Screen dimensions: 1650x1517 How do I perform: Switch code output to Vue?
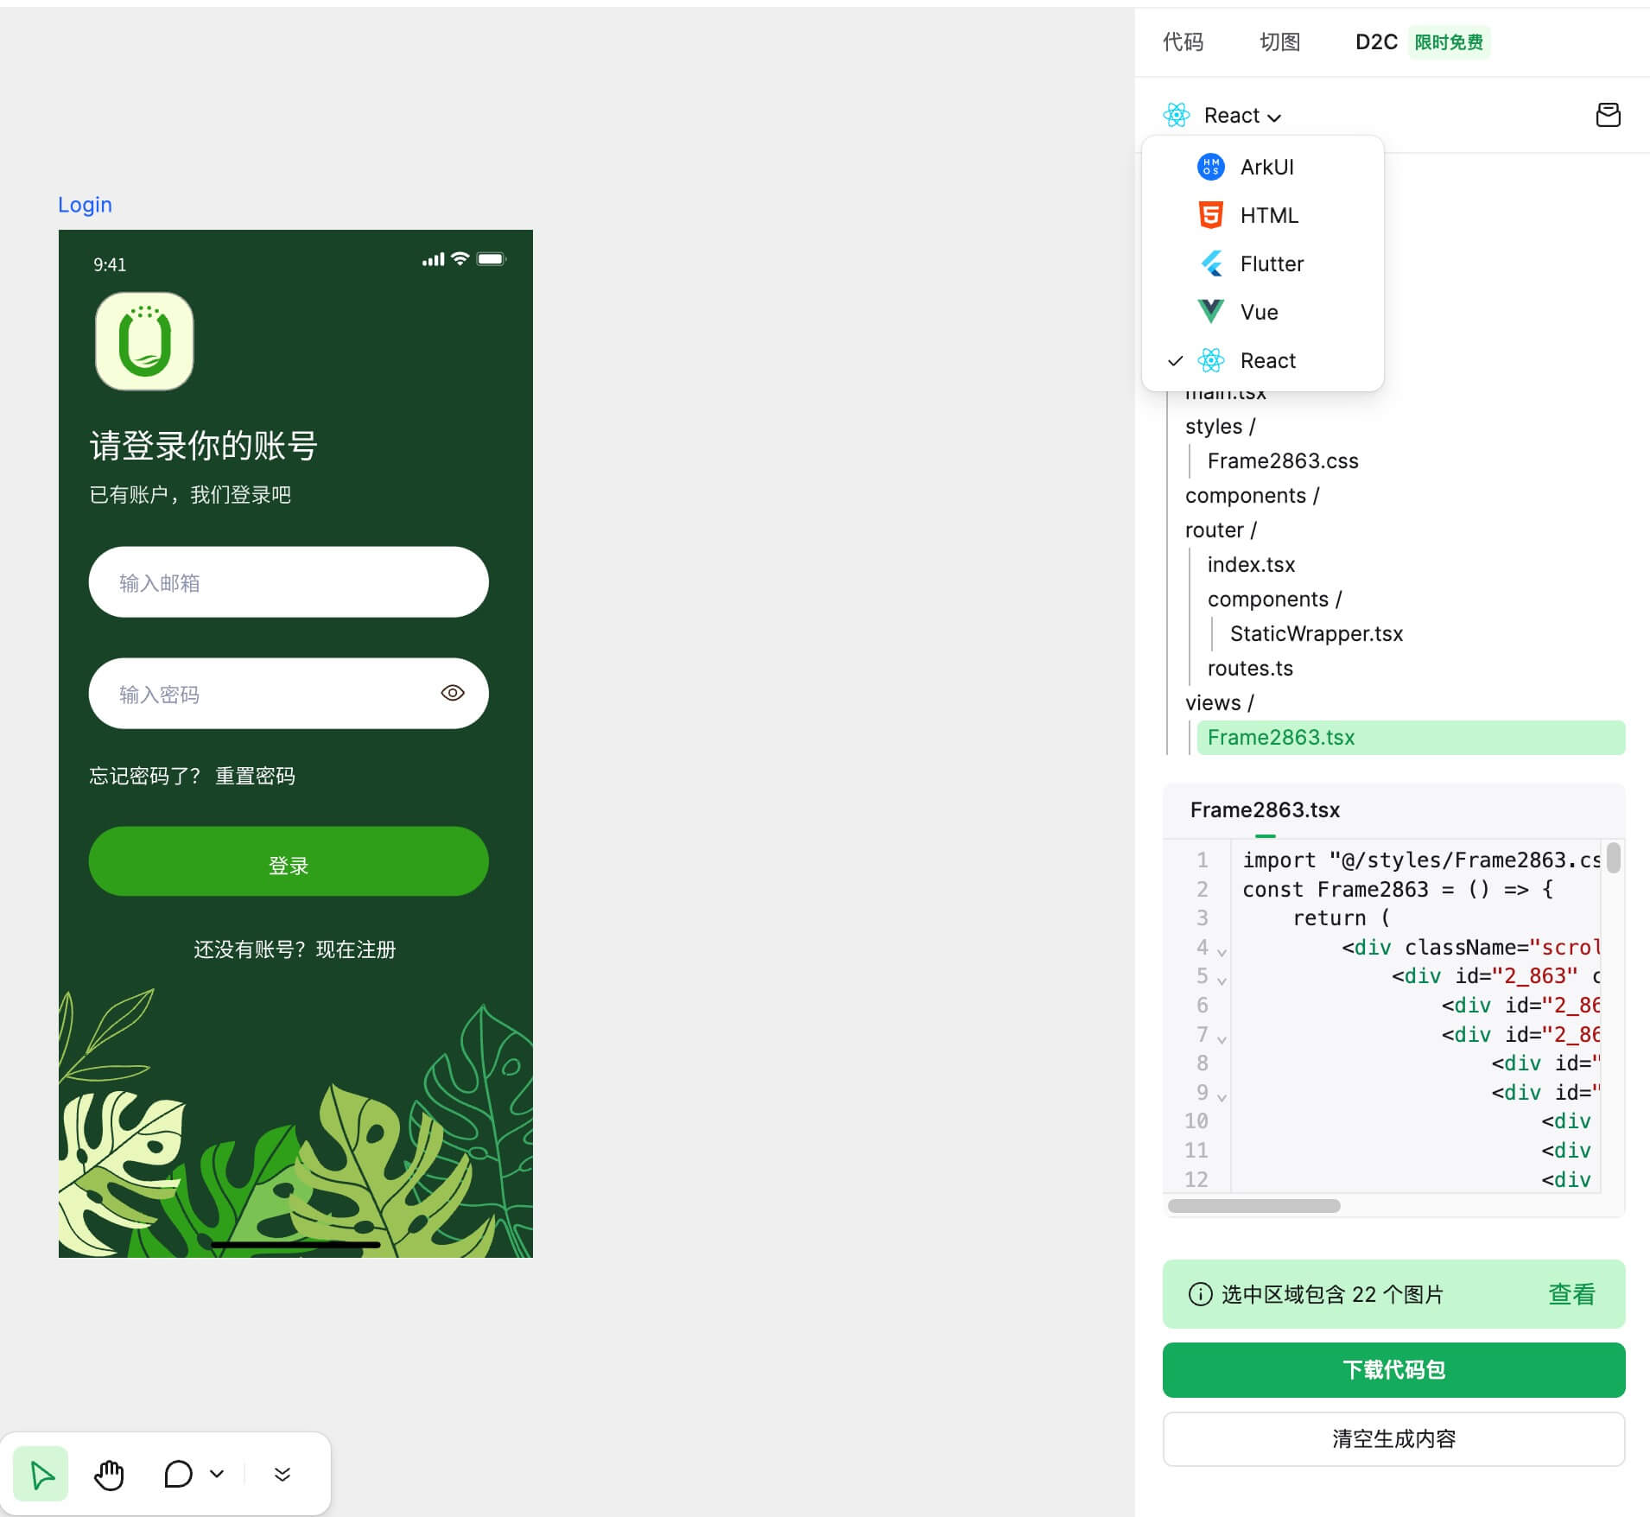tap(1259, 312)
